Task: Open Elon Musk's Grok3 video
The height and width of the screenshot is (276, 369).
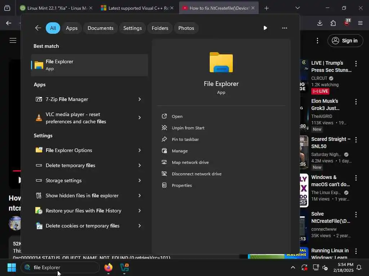Action: (x=325, y=105)
